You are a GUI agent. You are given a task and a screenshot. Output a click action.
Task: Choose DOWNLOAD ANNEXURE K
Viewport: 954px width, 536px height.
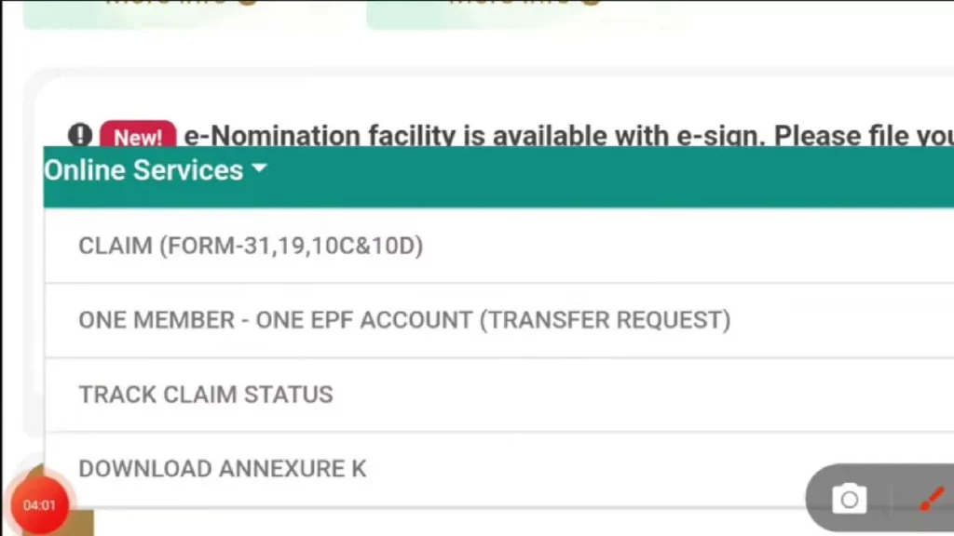(x=223, y=468)
